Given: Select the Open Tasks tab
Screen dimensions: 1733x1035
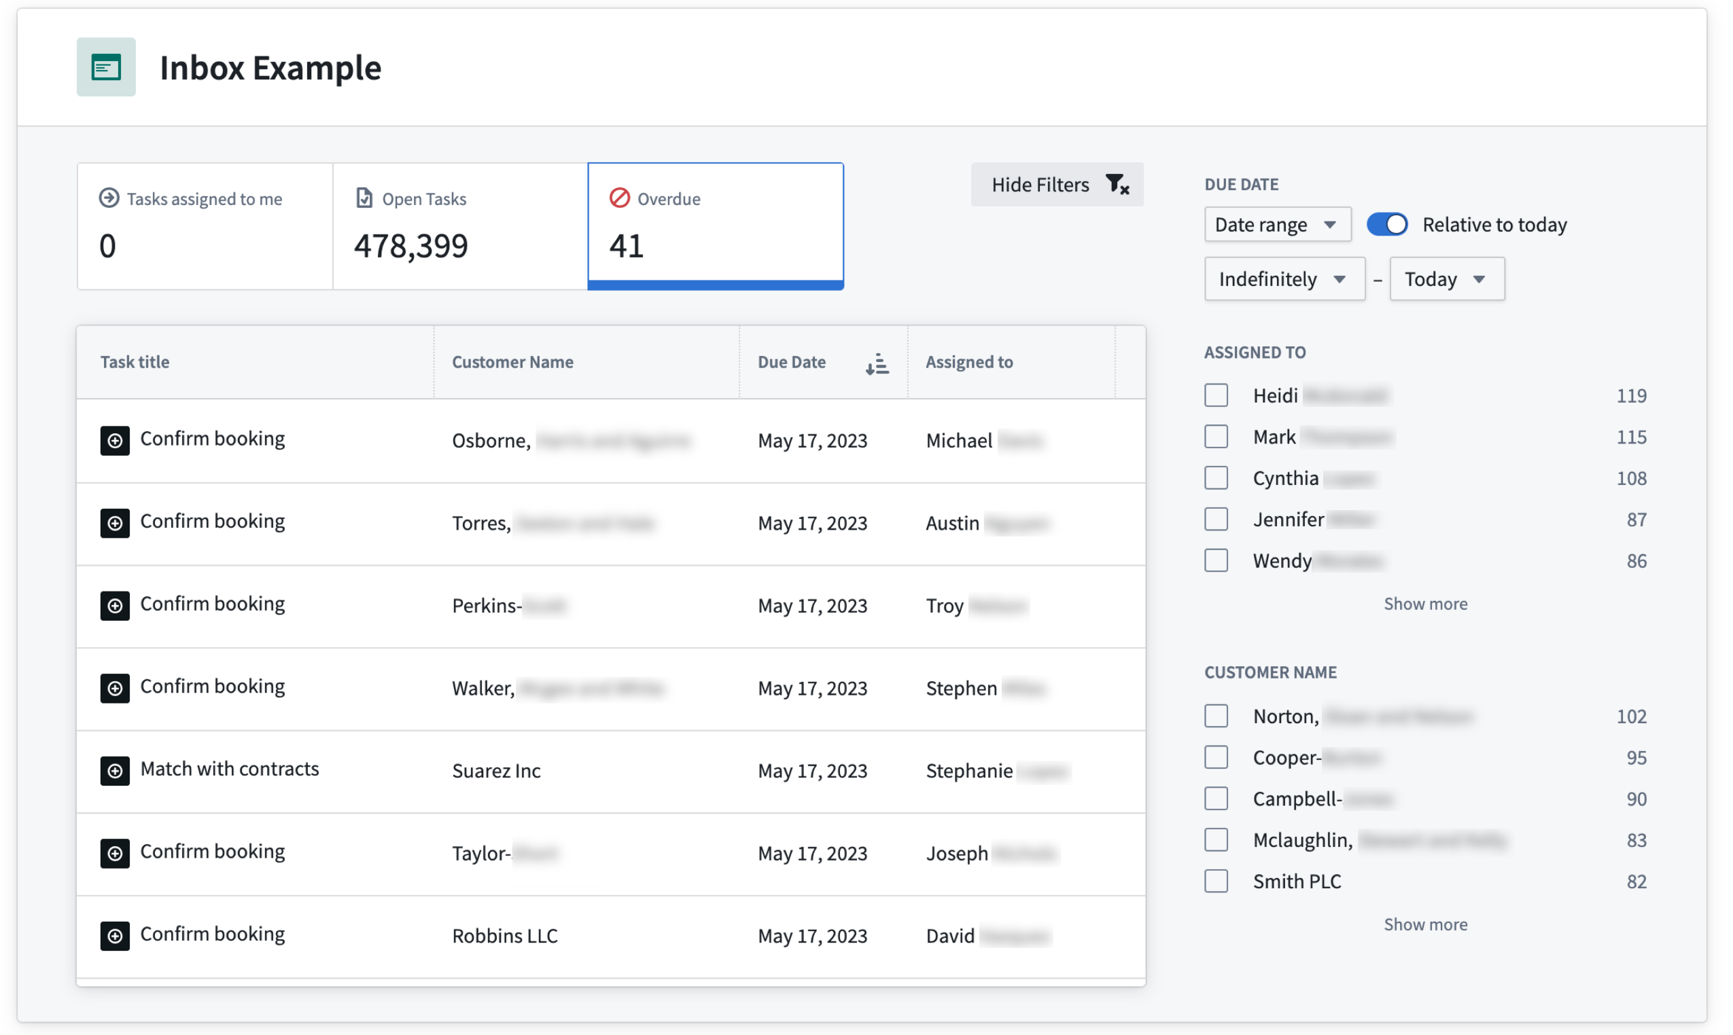Looking at the screenshot, I should coord(461,226).
